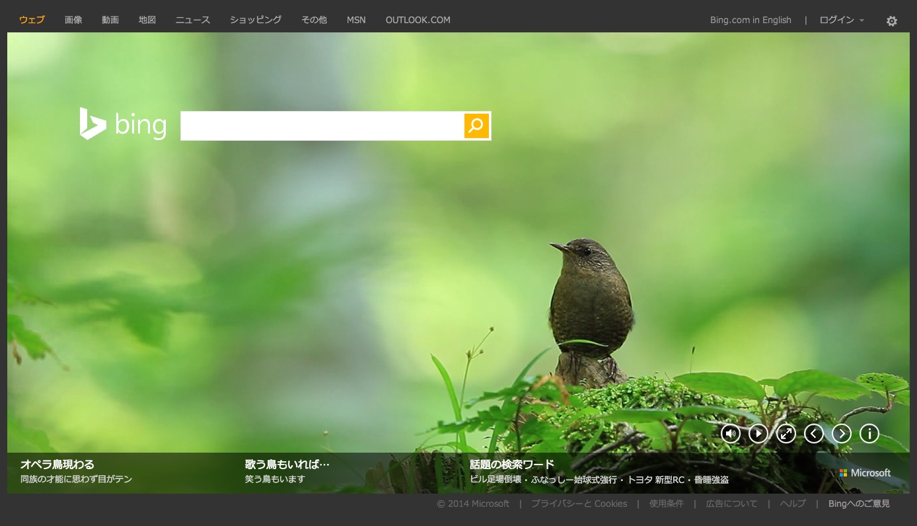Switch to Bing.com in English
The image size is (917, 526).
(x=751, y=20)
